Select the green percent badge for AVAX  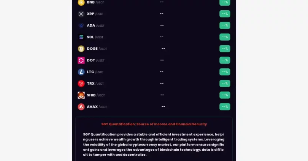(225, 107)
